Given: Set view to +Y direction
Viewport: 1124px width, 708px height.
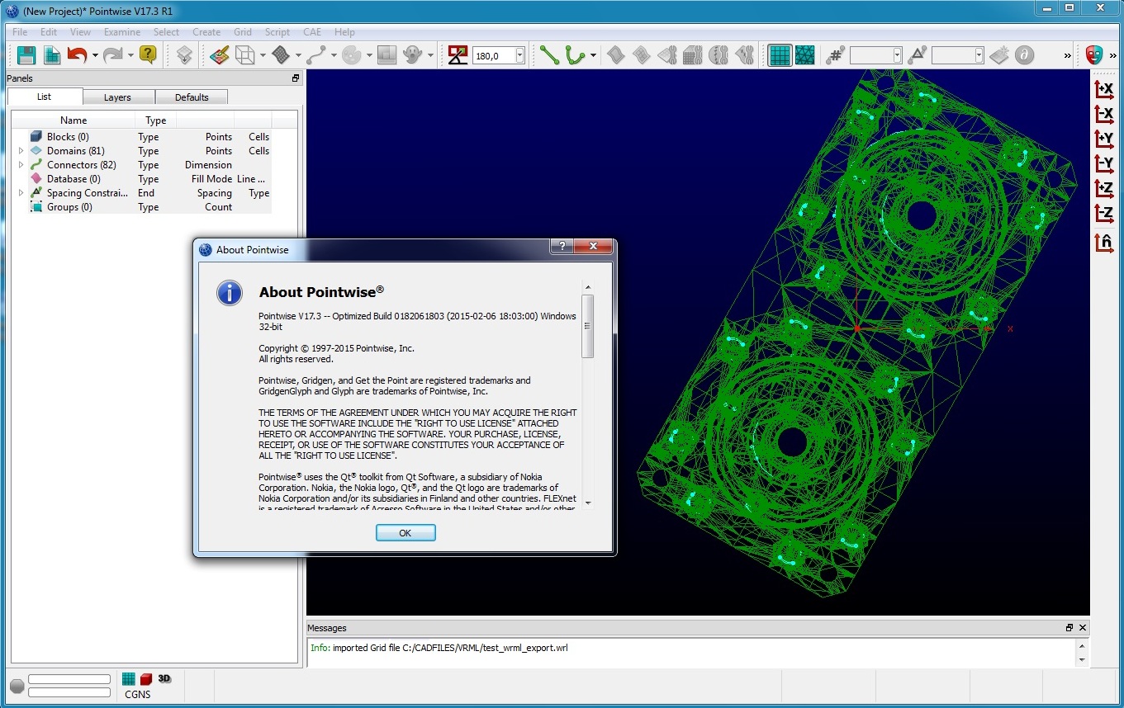Looking at the screenshot, I should pyautogui.click(x=1103, y=139).
